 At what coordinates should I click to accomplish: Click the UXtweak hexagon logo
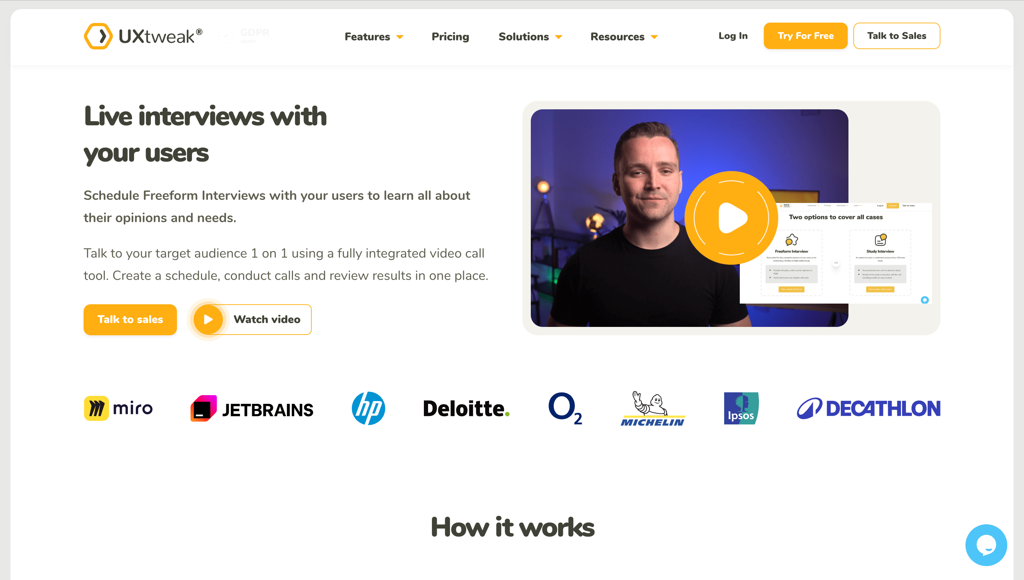[x=98, y=36]
